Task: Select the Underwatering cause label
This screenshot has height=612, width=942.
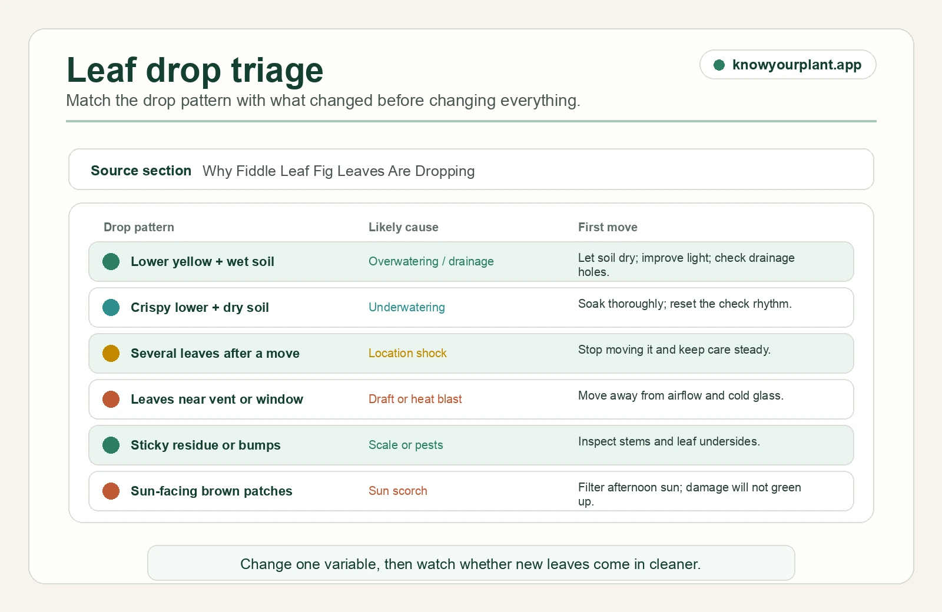Action: [x=407, y=307]
